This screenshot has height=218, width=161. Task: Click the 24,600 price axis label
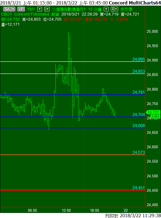click(x=152, y=147)
